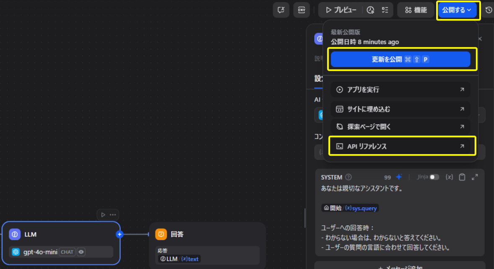
Task: Click the explore icon of 探索ページで開く
Action: (x=339, y=127)
